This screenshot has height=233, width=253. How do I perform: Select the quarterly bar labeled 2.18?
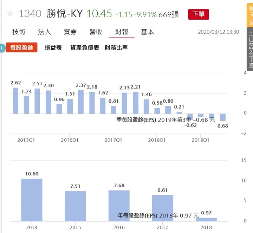click(x=92, y=103)
